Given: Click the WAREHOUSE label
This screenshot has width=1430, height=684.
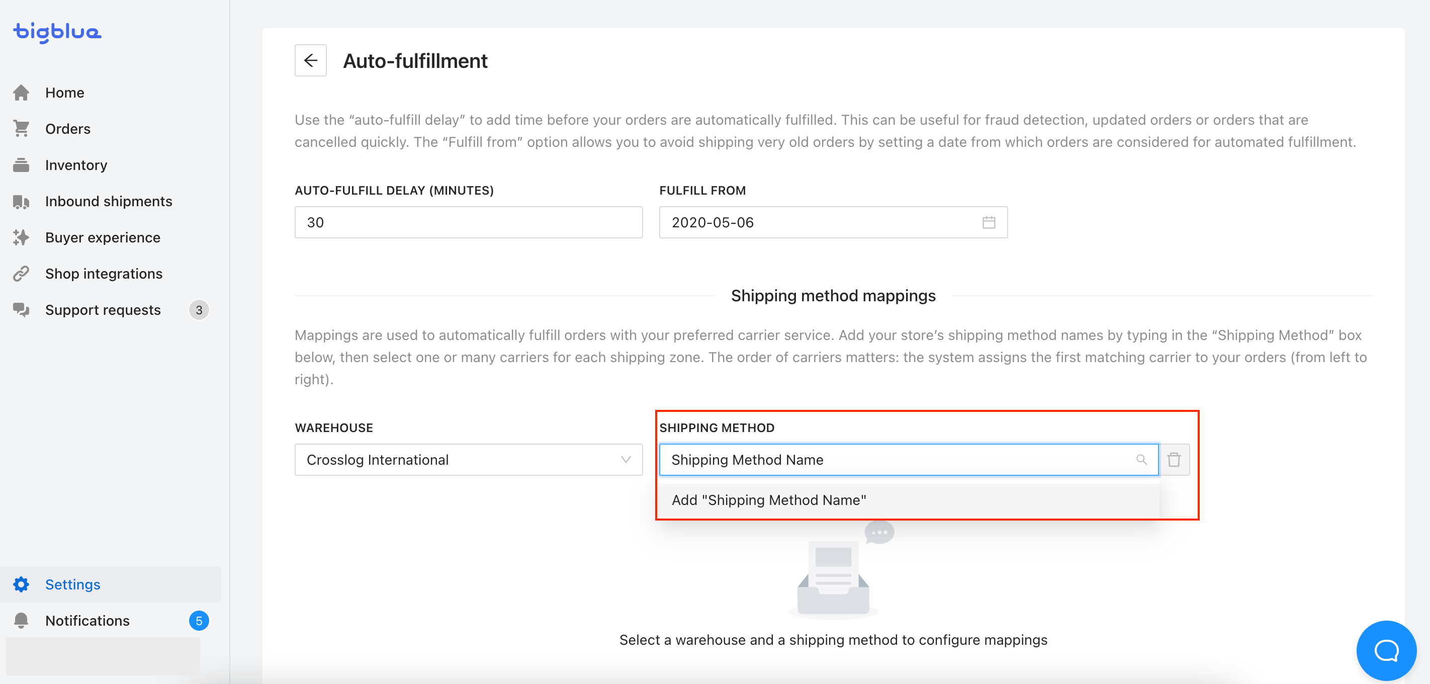Looking at the screenshot, I should pos(334,428).
